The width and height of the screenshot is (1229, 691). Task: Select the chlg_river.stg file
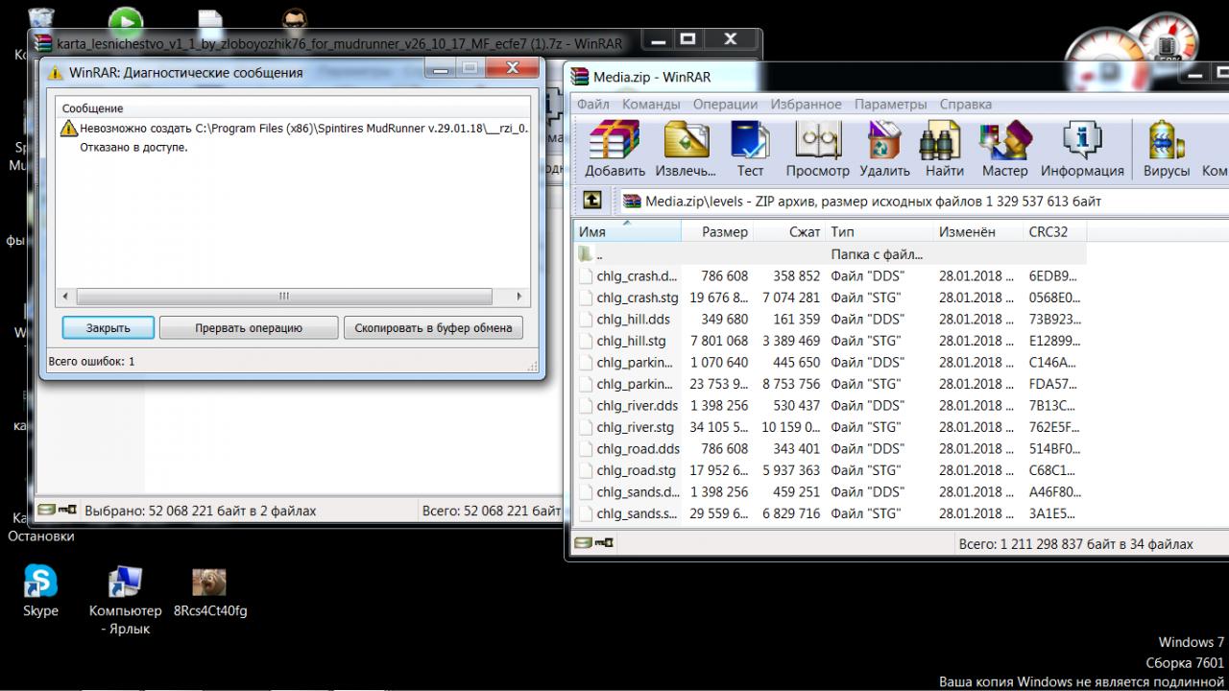pos(831,427)
